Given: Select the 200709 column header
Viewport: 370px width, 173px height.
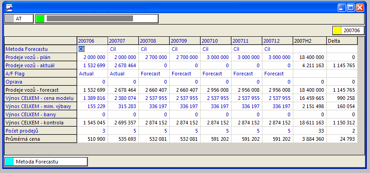Looking at the screenshot, I should click(185, 41).
